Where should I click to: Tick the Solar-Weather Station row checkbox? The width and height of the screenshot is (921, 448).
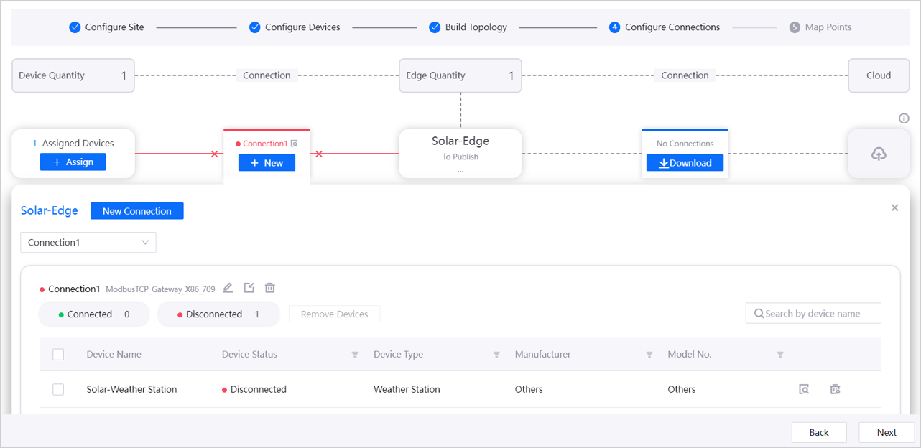(x=58, y=389)
